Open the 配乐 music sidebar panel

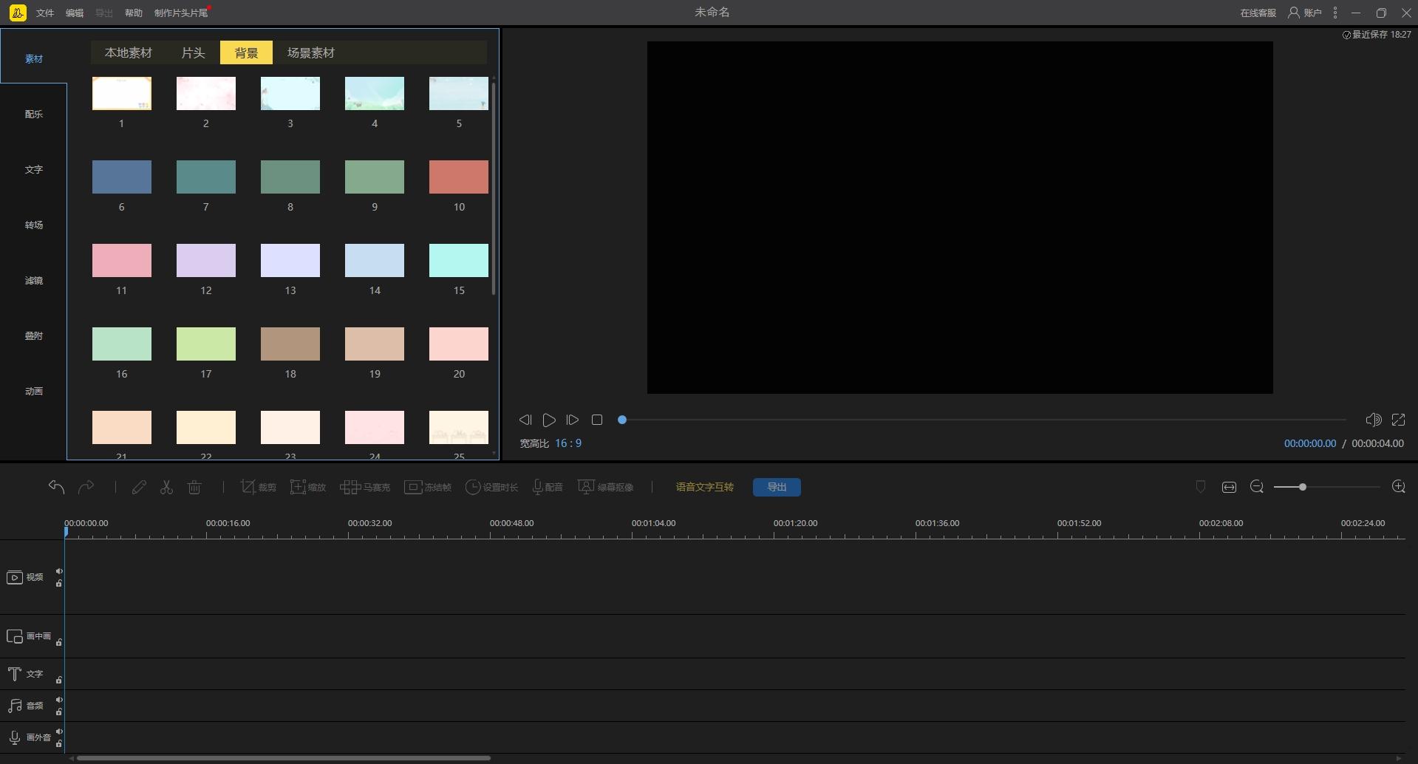(34, 114)
